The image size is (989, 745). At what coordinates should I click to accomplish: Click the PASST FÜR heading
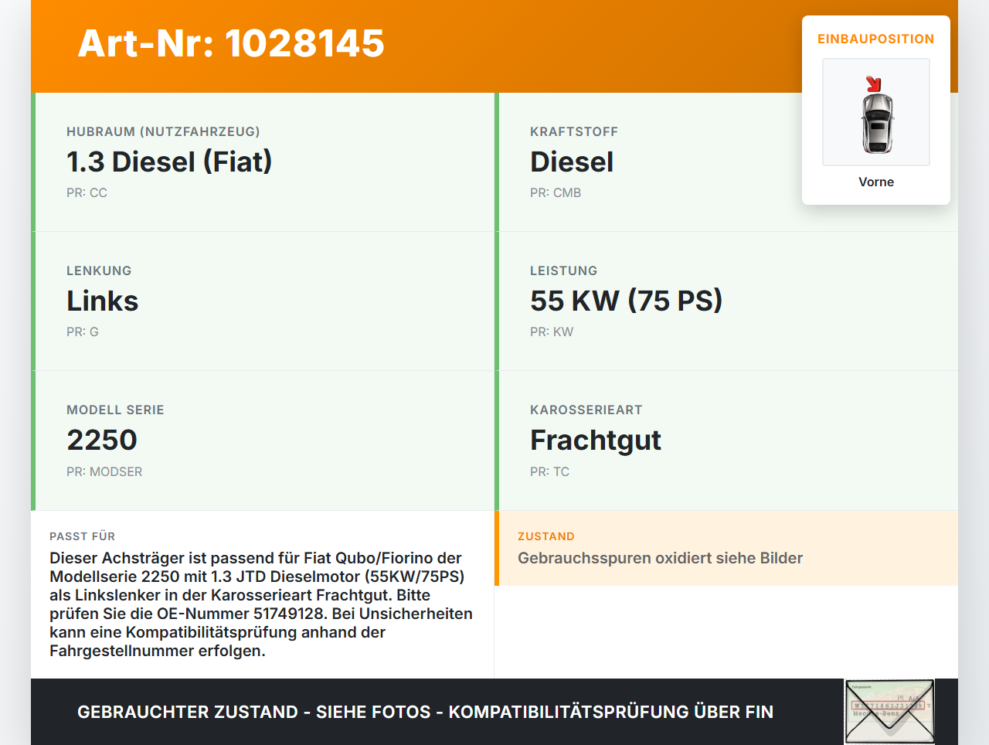click(x=83, y=536)
